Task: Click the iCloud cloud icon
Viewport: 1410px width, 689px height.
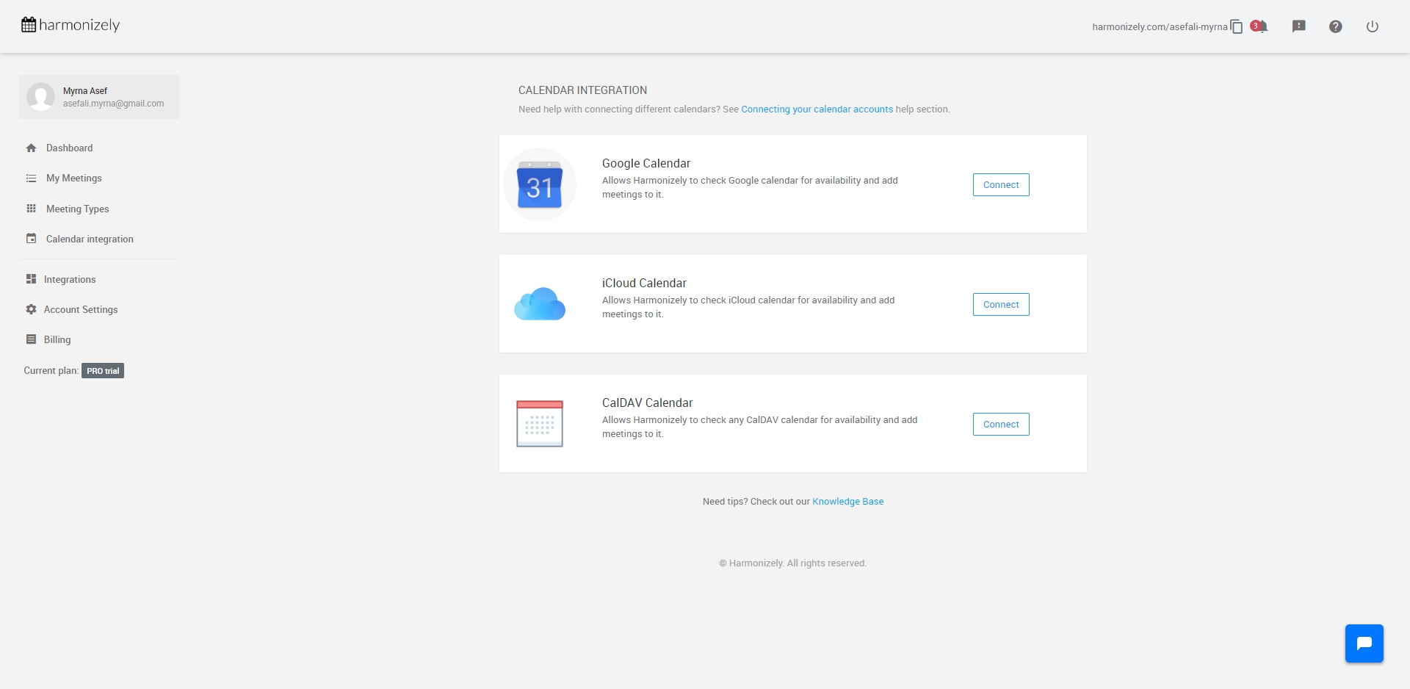Action: click(540, 304)
